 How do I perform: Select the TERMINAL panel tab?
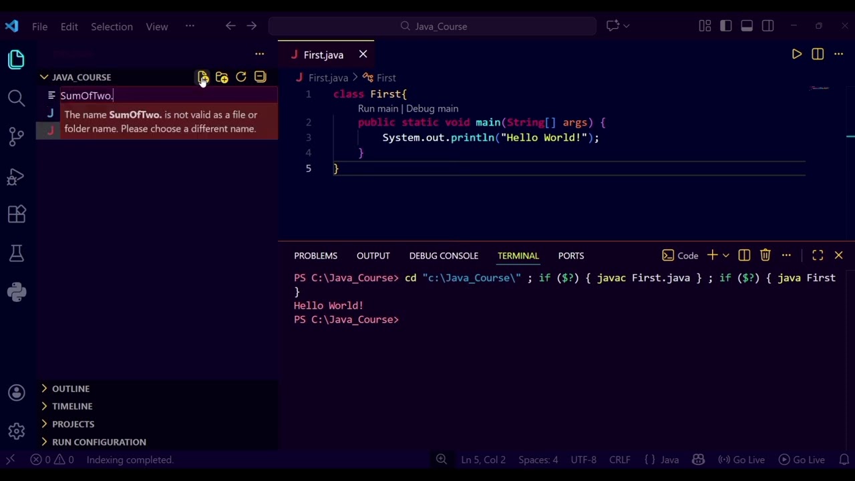(518, 255)
